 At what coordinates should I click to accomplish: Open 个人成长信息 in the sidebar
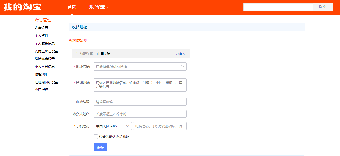pos(45,44)
